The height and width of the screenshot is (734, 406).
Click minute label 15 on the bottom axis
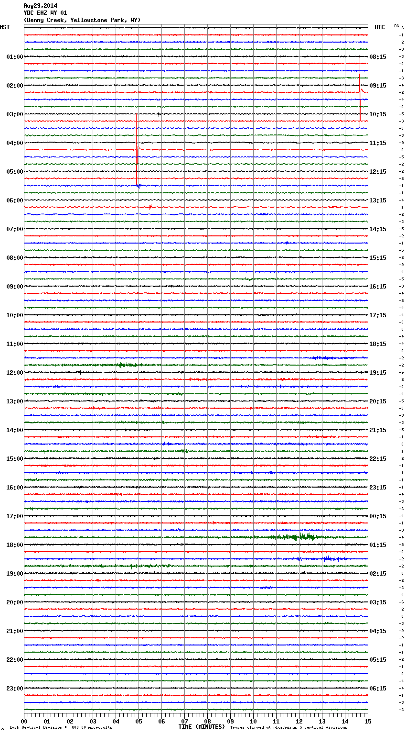click(367, 721)
